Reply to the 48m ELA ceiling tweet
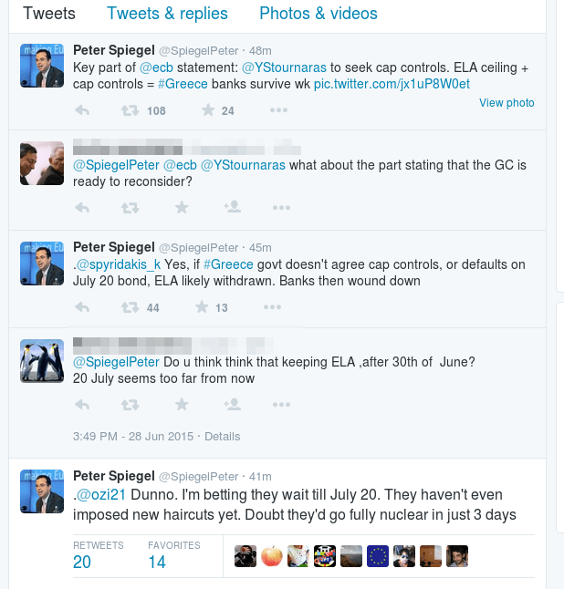The height and width of the screenshot is (589, 564). [82, 110]
